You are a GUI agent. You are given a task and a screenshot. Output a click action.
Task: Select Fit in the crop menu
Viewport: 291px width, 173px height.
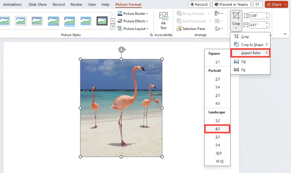pyautogui.click(x=250, y=70)
